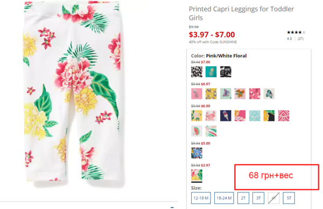This screenshot has width=323, height=209.
Task: Select the black and white leopard print swatch
Action: 196,71
